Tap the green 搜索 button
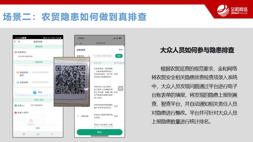The height and width of the screenshot is (142, 253). pos(119,56)
